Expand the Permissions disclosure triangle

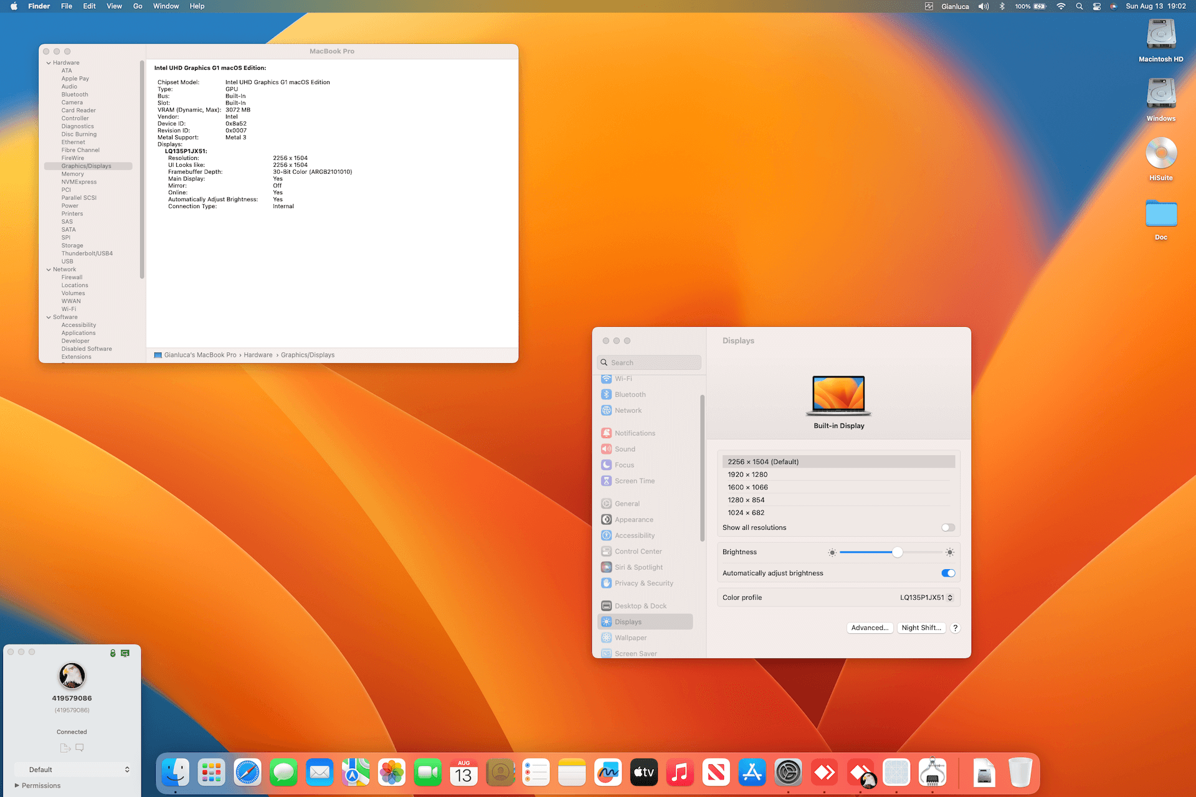coord(17,785)
